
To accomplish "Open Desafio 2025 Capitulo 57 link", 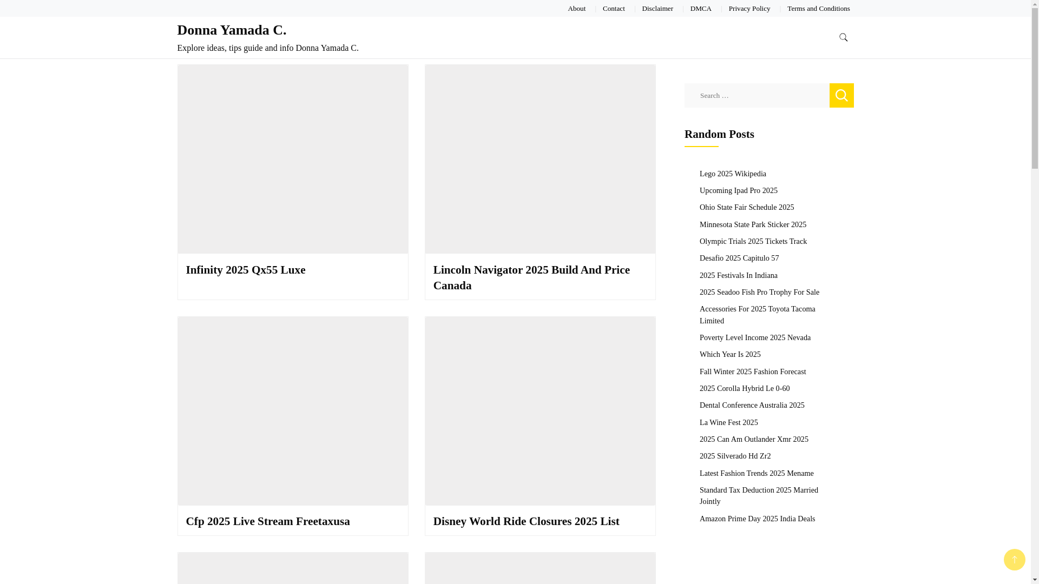I will click(x=739, y=258).
